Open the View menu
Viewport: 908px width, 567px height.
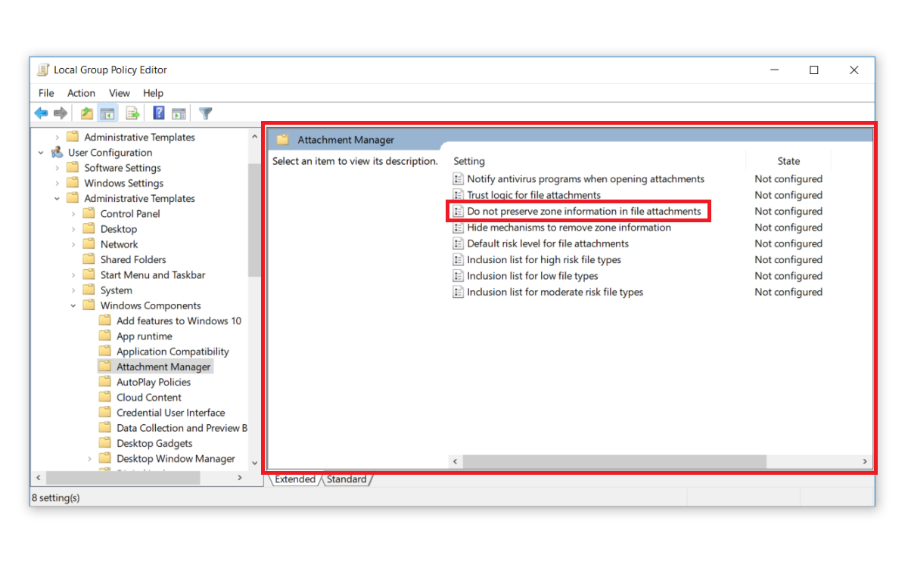click(x=120, y=93)
